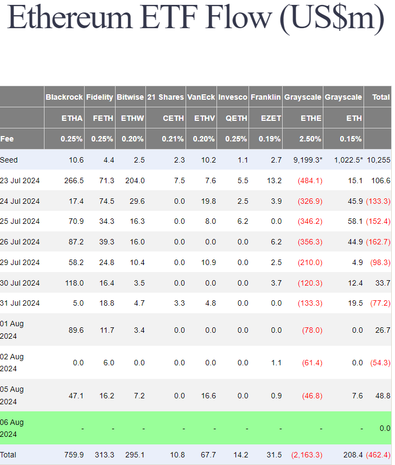The width and height of the screenshot is (395, 465).
Task: Click the (484.1) Grayscale outflow
Action: click(310, 180)
